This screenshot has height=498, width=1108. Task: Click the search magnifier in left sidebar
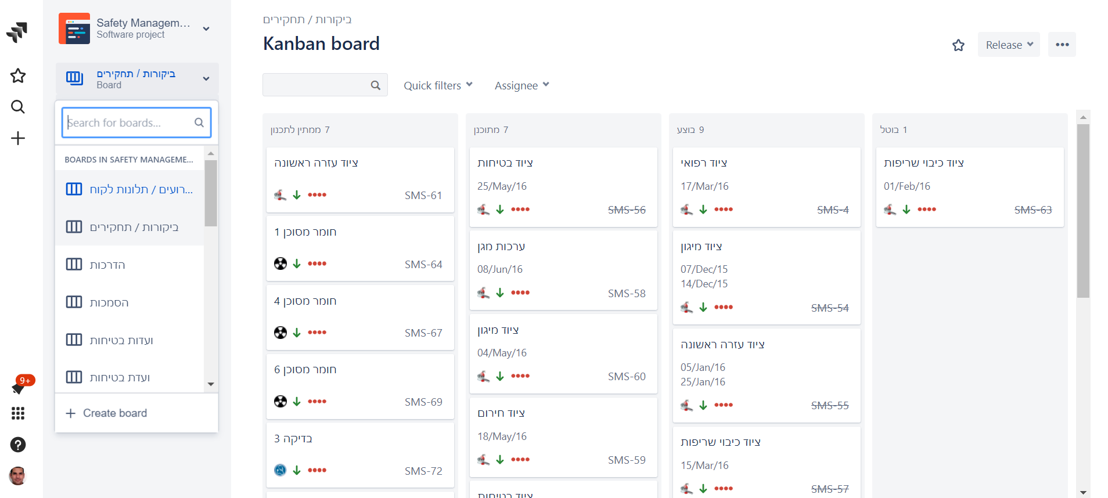[x=18, y=107]
